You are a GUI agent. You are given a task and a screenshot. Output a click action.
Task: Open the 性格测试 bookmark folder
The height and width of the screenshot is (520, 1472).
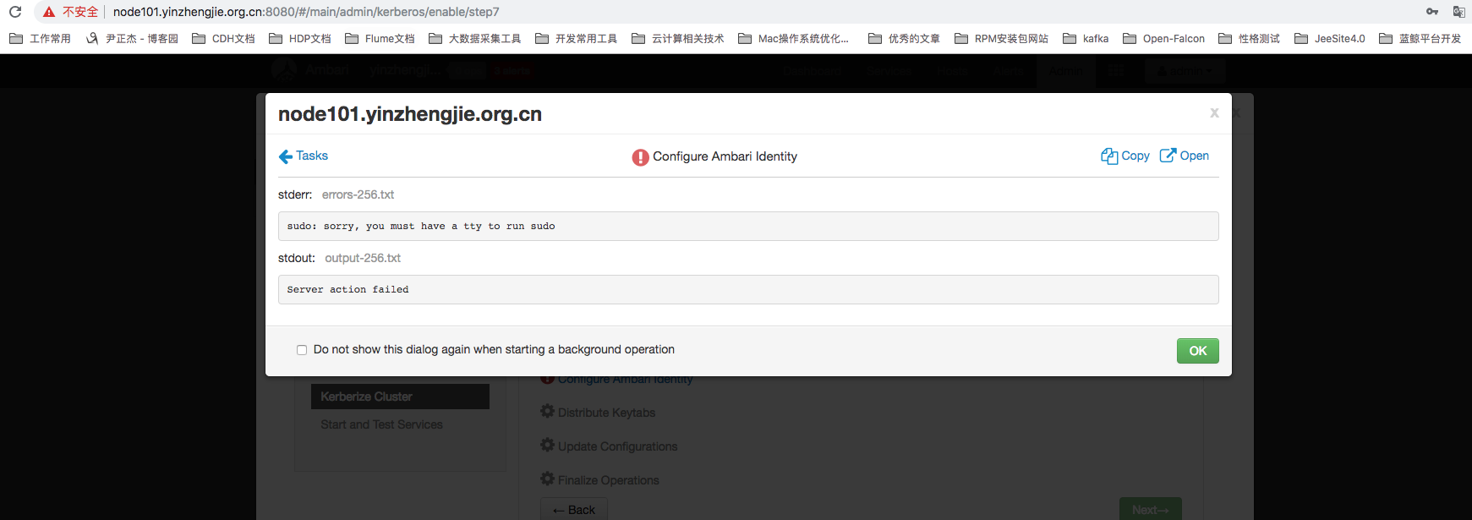tap(1249, 39)
